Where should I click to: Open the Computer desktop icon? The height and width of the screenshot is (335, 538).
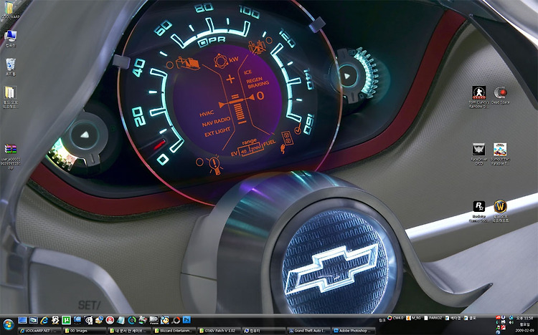[x=10, y=39]
